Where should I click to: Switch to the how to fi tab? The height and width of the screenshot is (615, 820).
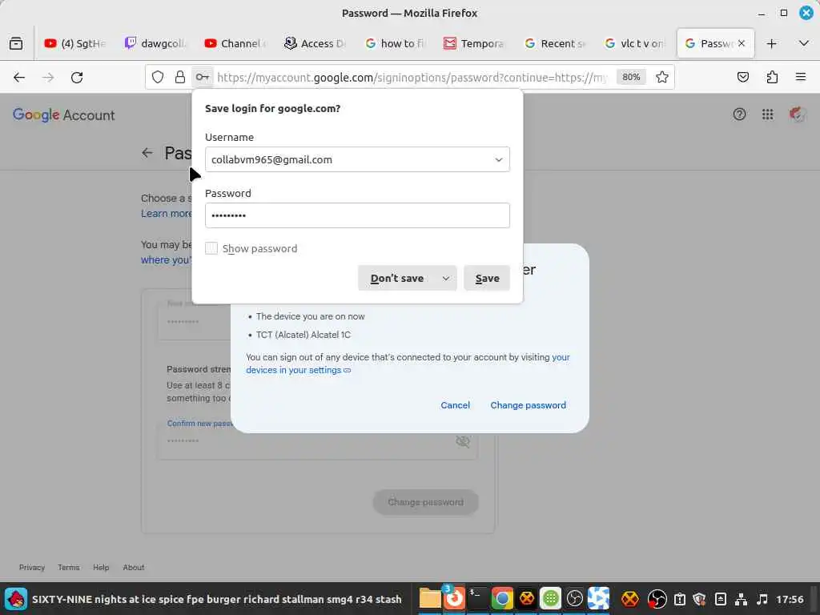pyautogui.click(x=396, y=43)
